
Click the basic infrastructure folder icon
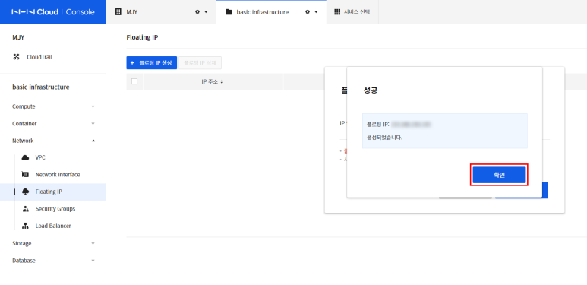click(x=229, y=12)
